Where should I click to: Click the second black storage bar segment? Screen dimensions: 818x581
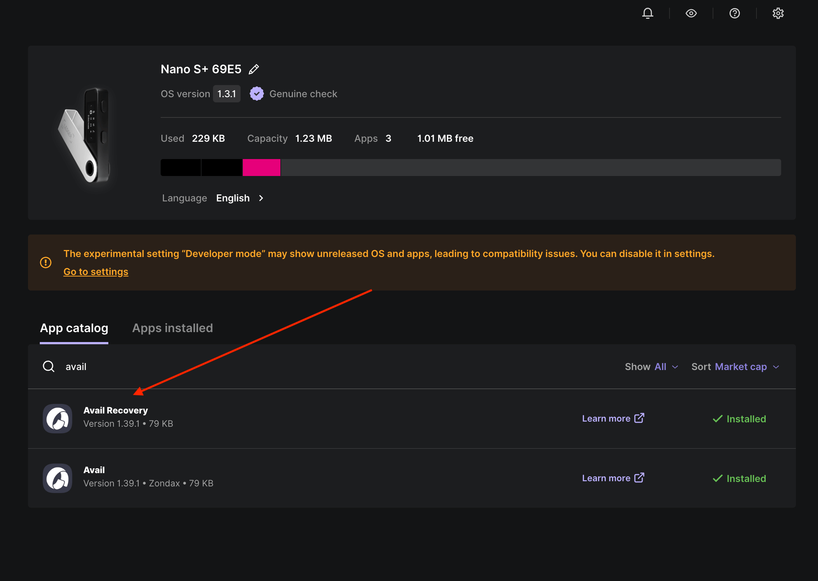[222, 168]
